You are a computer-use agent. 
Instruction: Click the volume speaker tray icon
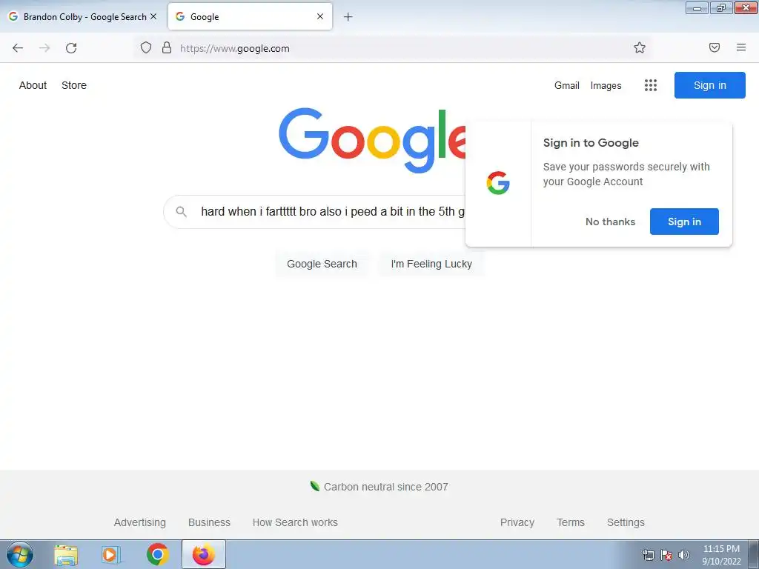coord(683,555)
